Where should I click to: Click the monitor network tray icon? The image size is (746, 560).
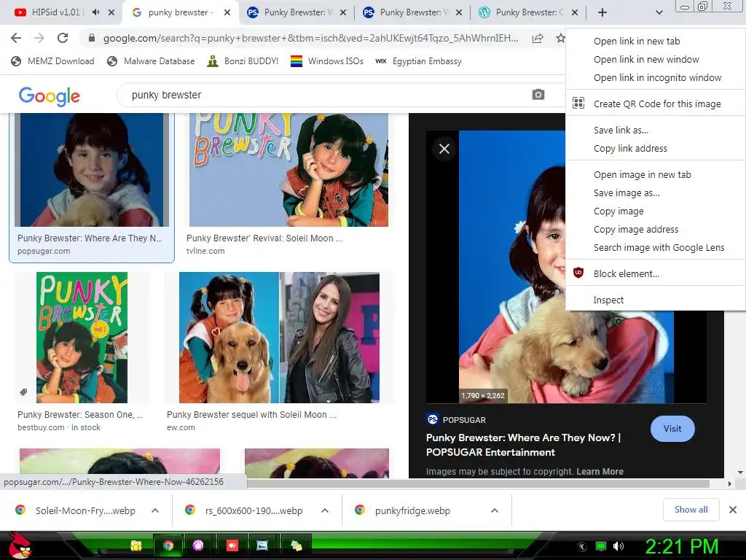[601, 546]
